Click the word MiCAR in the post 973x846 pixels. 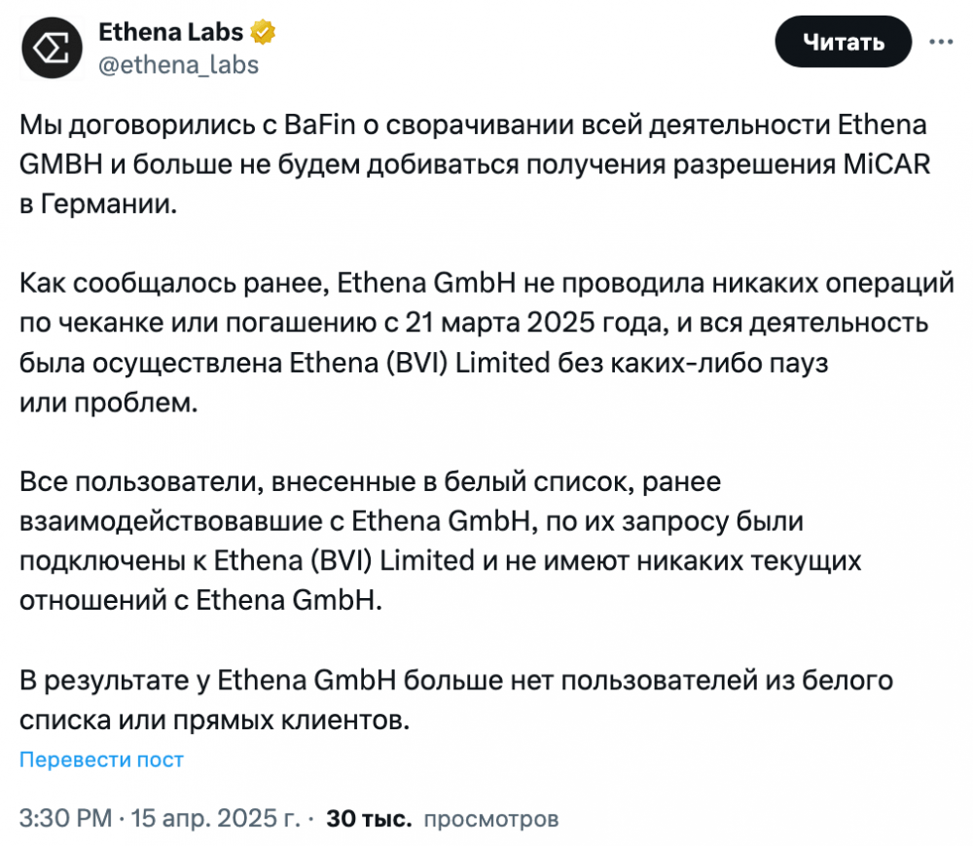pos(886,164)
